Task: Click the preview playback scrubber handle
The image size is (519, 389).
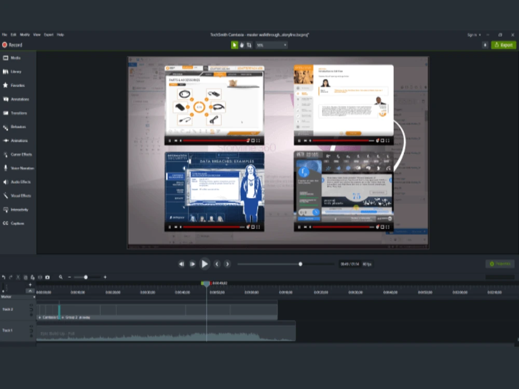Action: [x=300, y=264]
